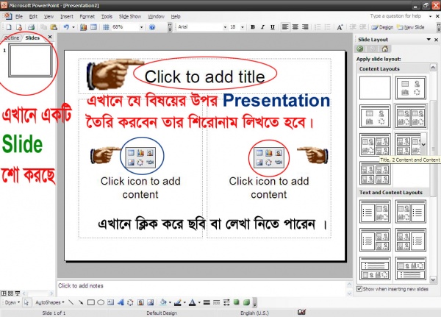This screenshot has width=441, height=317.
Task: Switch to Slide Sorter view button
Action: [10, 293]
